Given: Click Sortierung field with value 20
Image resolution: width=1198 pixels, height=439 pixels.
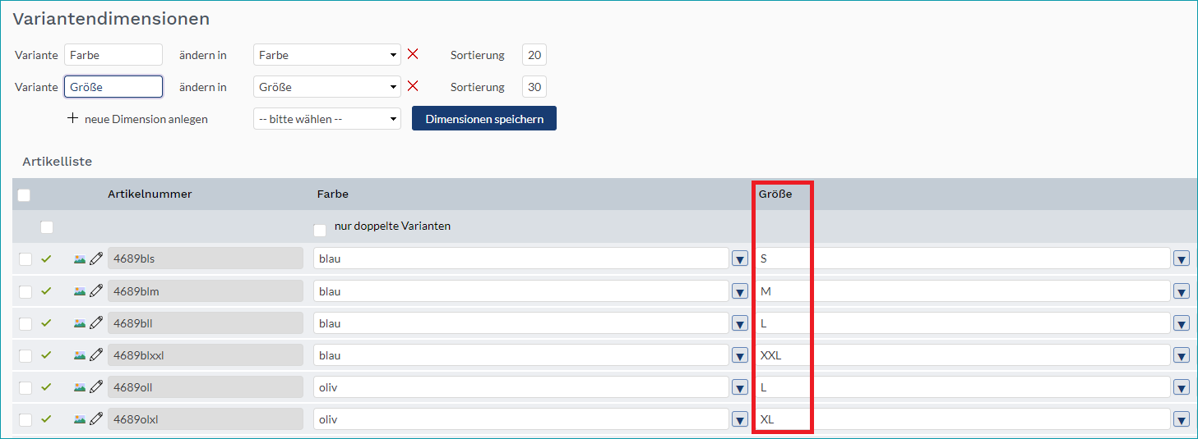Looking at the screenshot, I should [534, 55].
